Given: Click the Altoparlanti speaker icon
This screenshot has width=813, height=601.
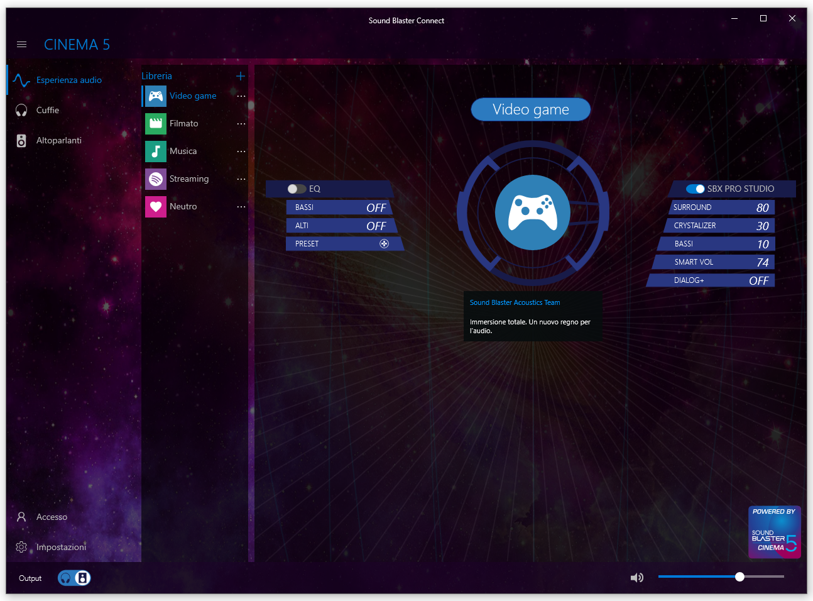Looking at the screenshot, I should point(21,141).
